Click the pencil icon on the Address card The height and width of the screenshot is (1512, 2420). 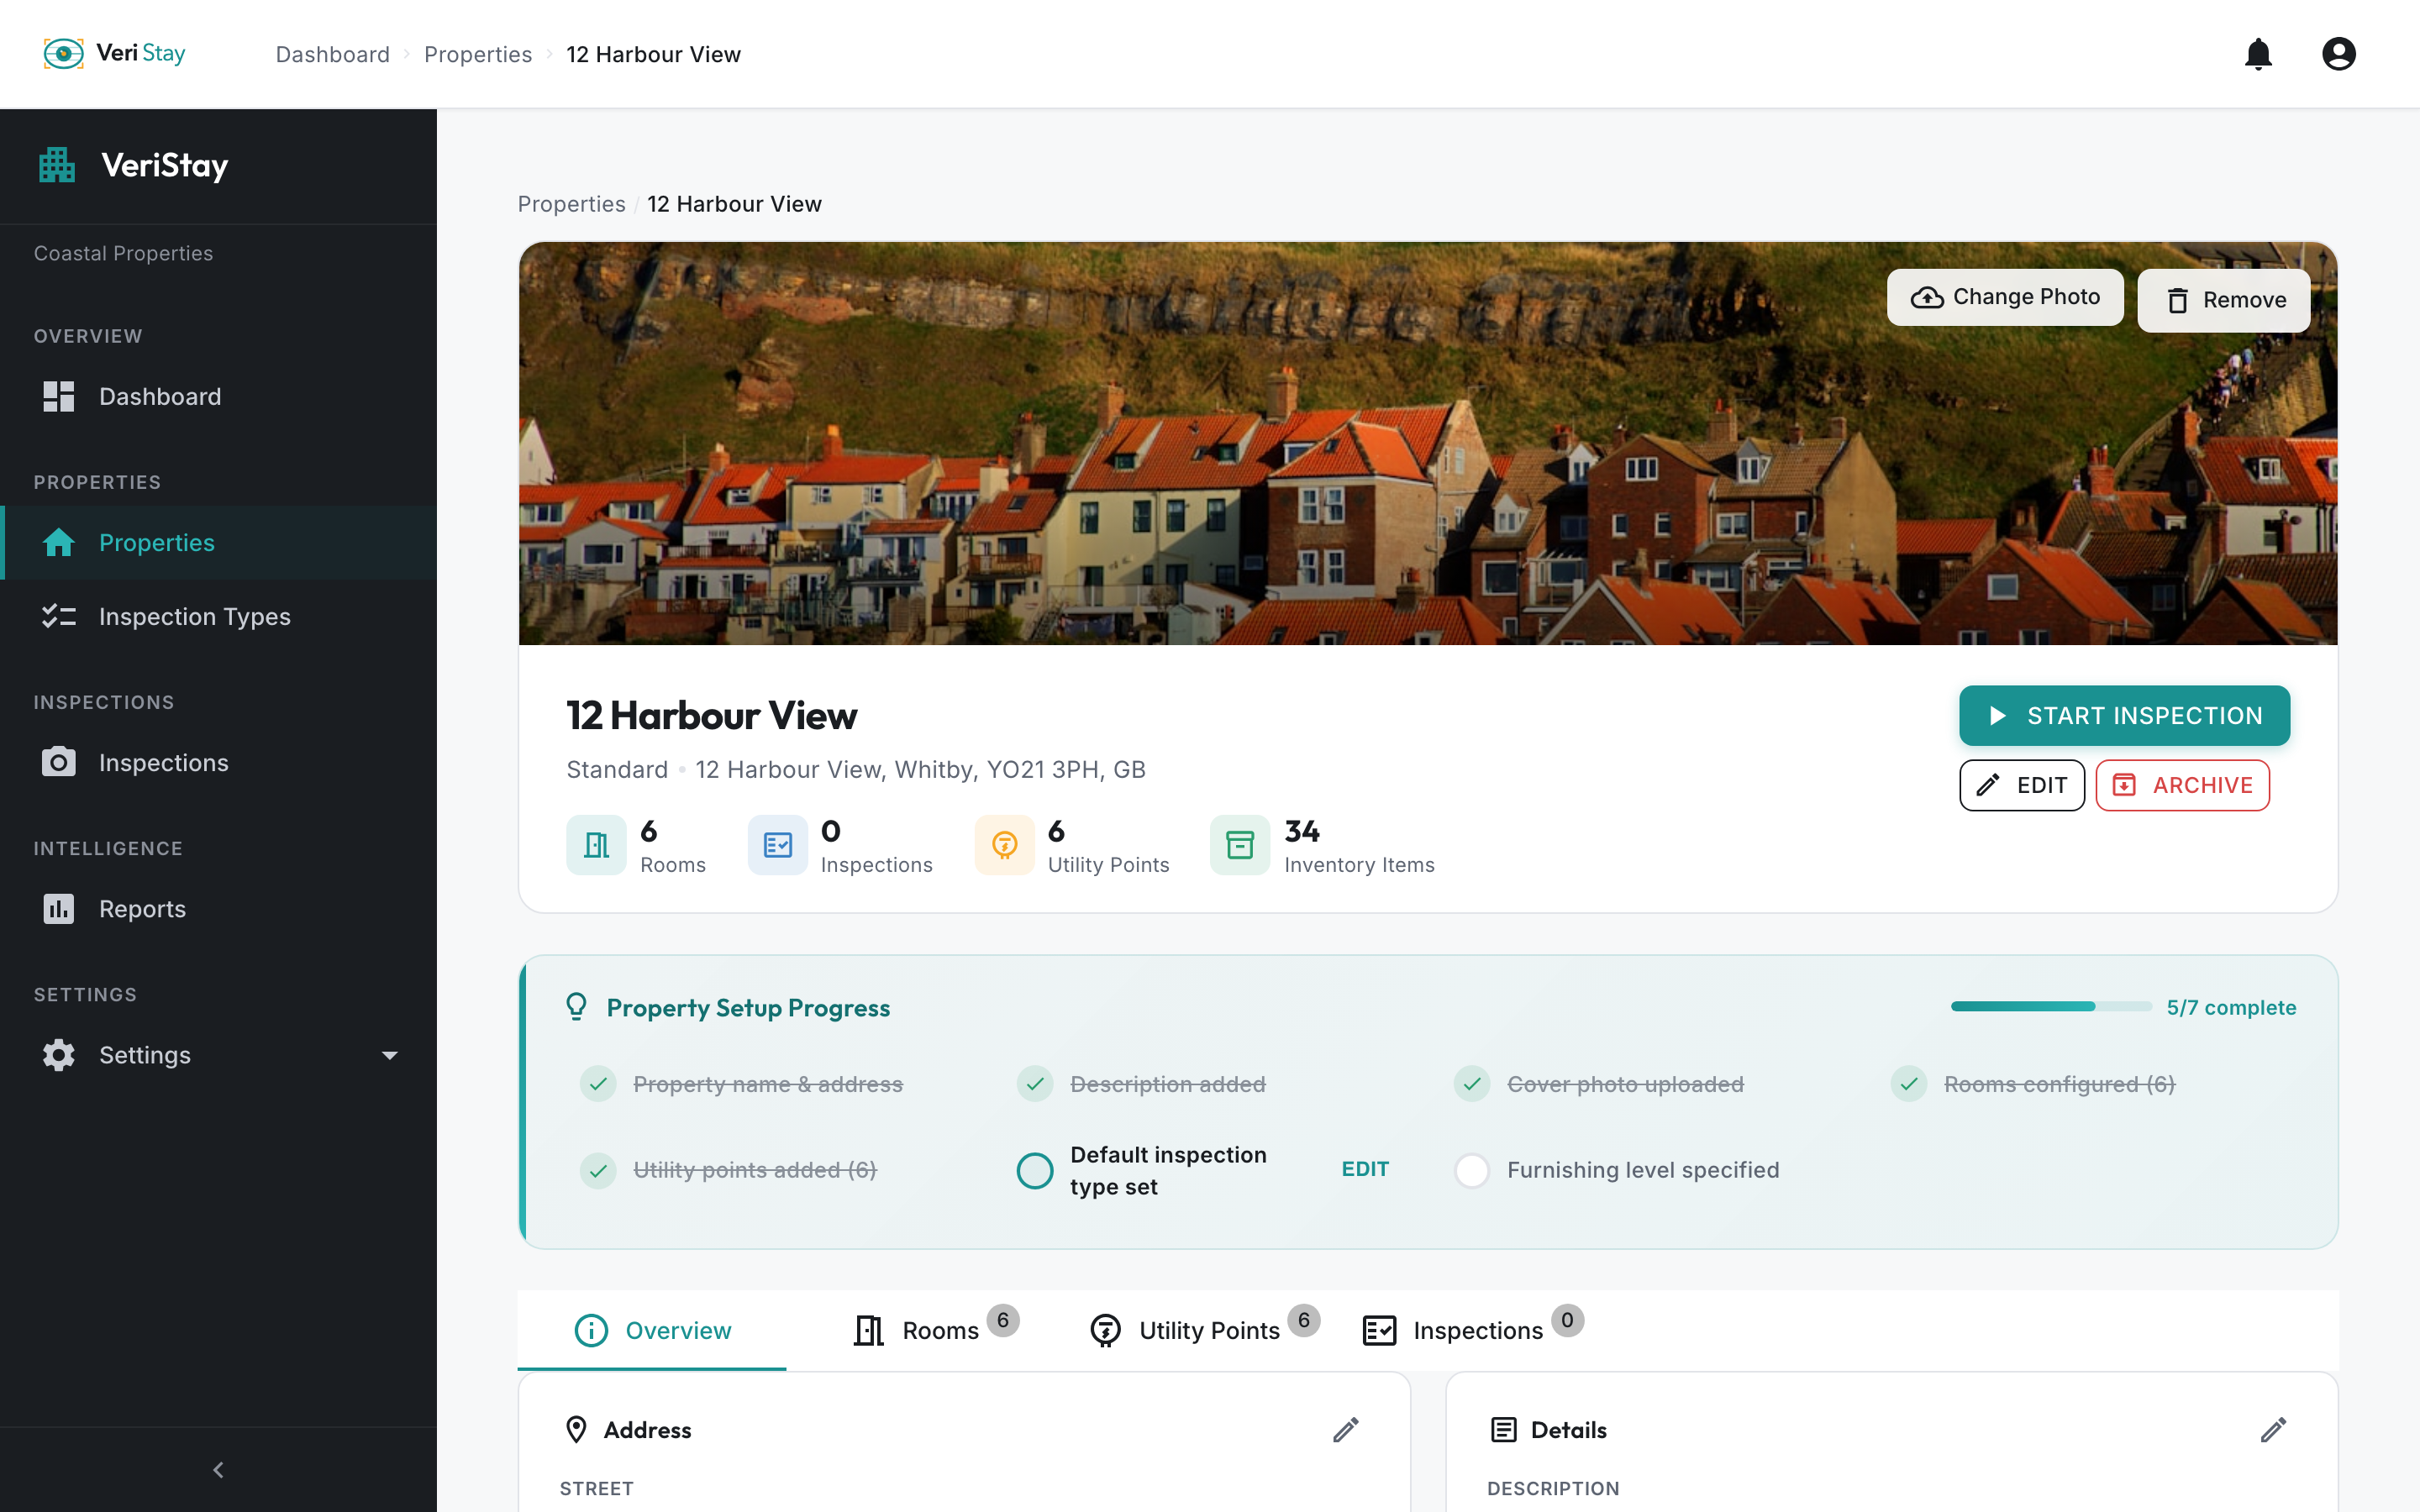click(1346, 1430)
